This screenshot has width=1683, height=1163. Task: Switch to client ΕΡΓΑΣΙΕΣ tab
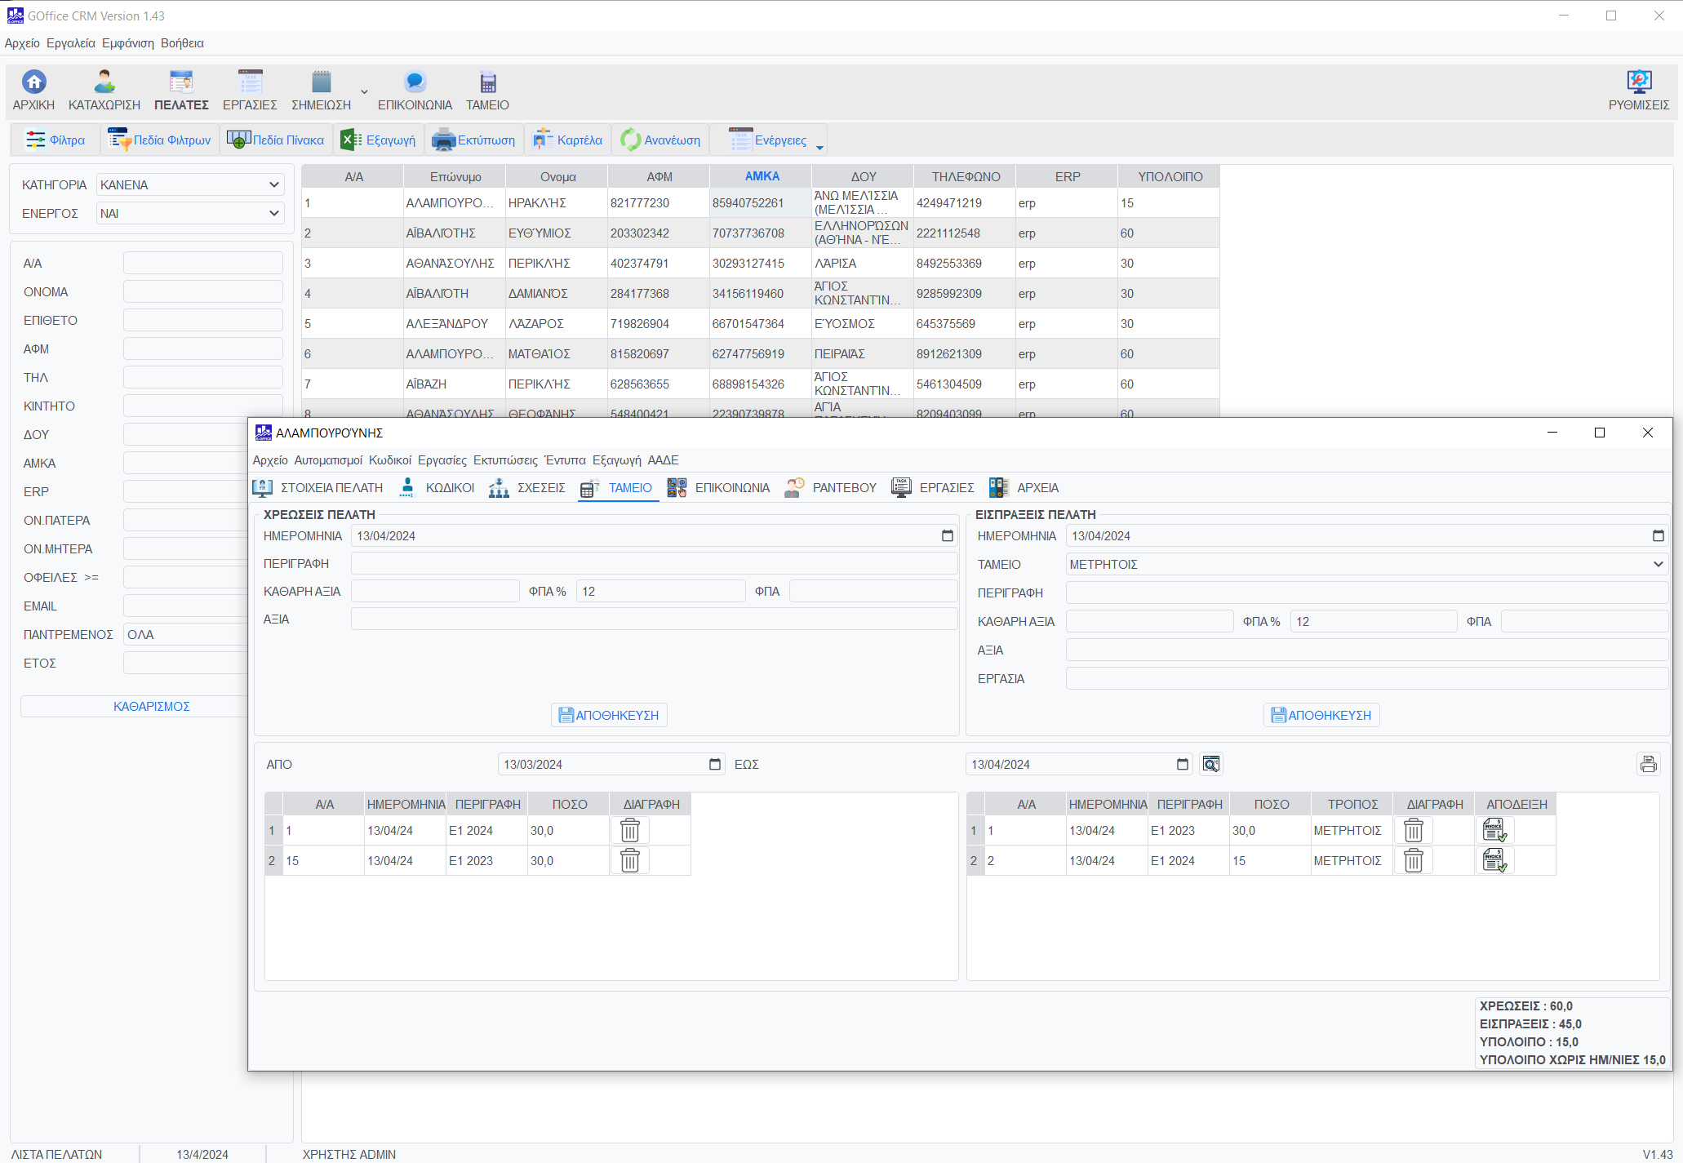click(x=933, y=487)
